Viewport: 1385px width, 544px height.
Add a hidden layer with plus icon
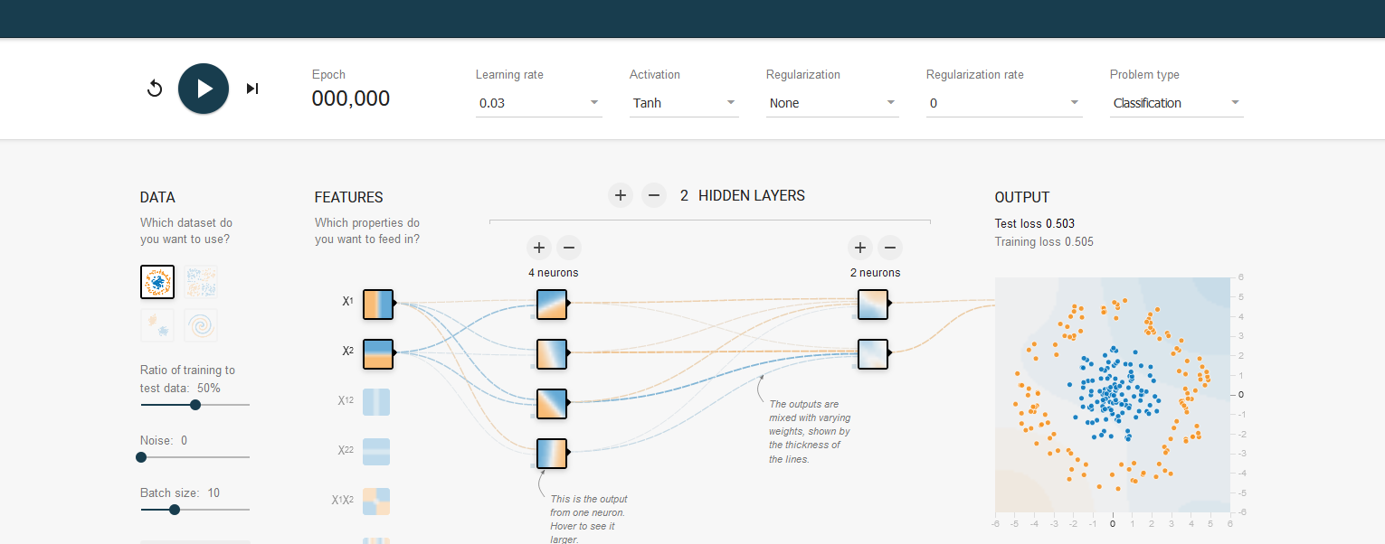620,195
